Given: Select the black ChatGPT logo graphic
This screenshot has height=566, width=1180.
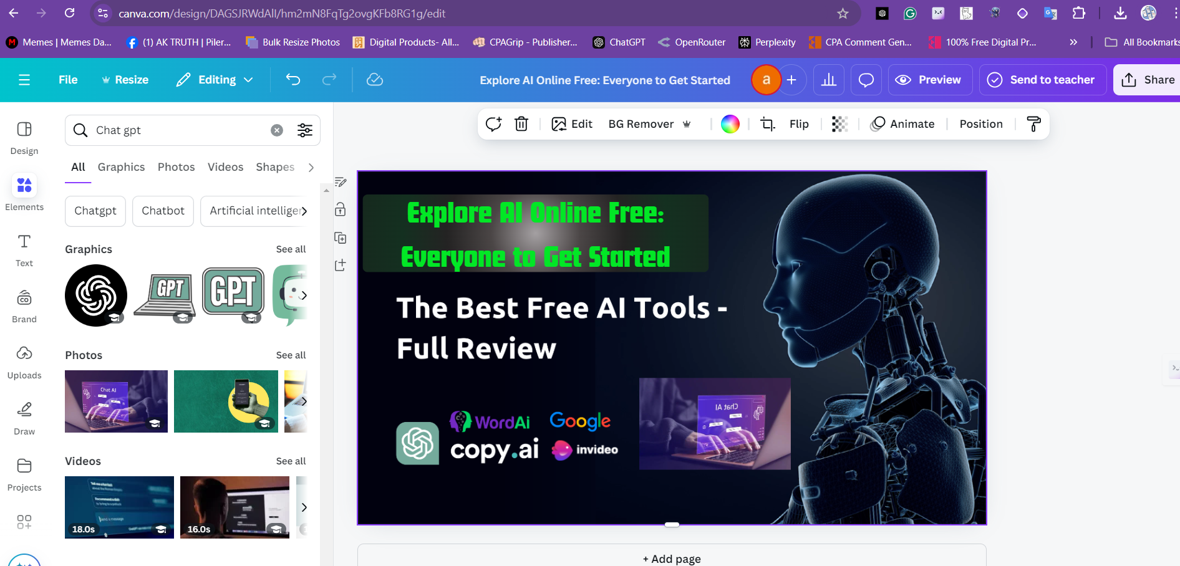Looking at the screenshot, I should click(x=96, y=295).
